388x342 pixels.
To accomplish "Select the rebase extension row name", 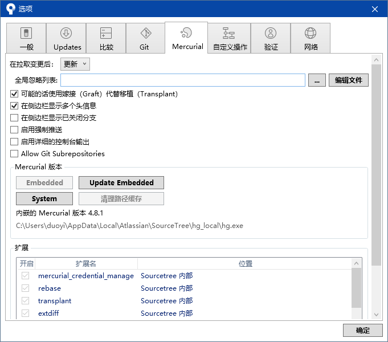I will 50,288.
